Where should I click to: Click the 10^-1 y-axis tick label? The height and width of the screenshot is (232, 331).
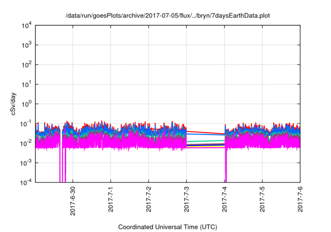26,124
